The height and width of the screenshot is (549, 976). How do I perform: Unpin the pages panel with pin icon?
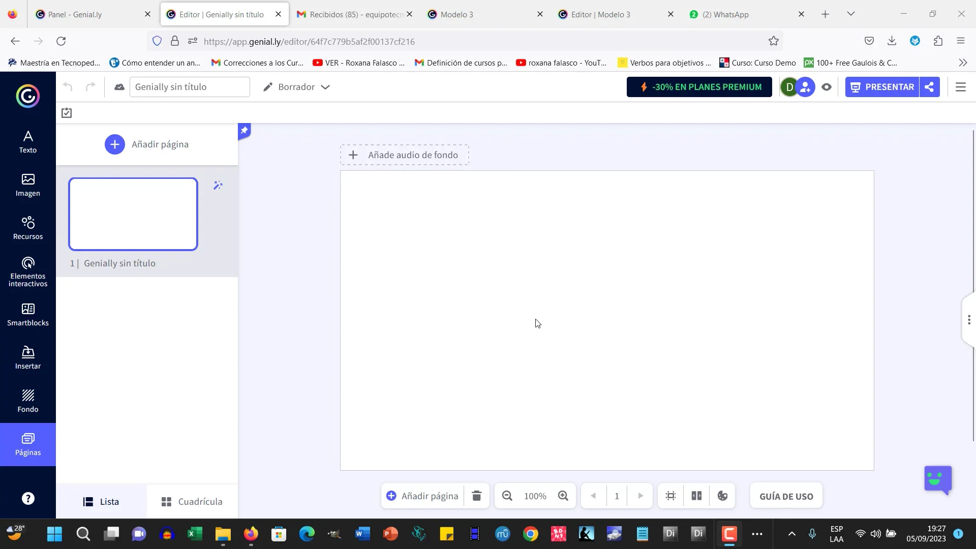pos(244,131)
